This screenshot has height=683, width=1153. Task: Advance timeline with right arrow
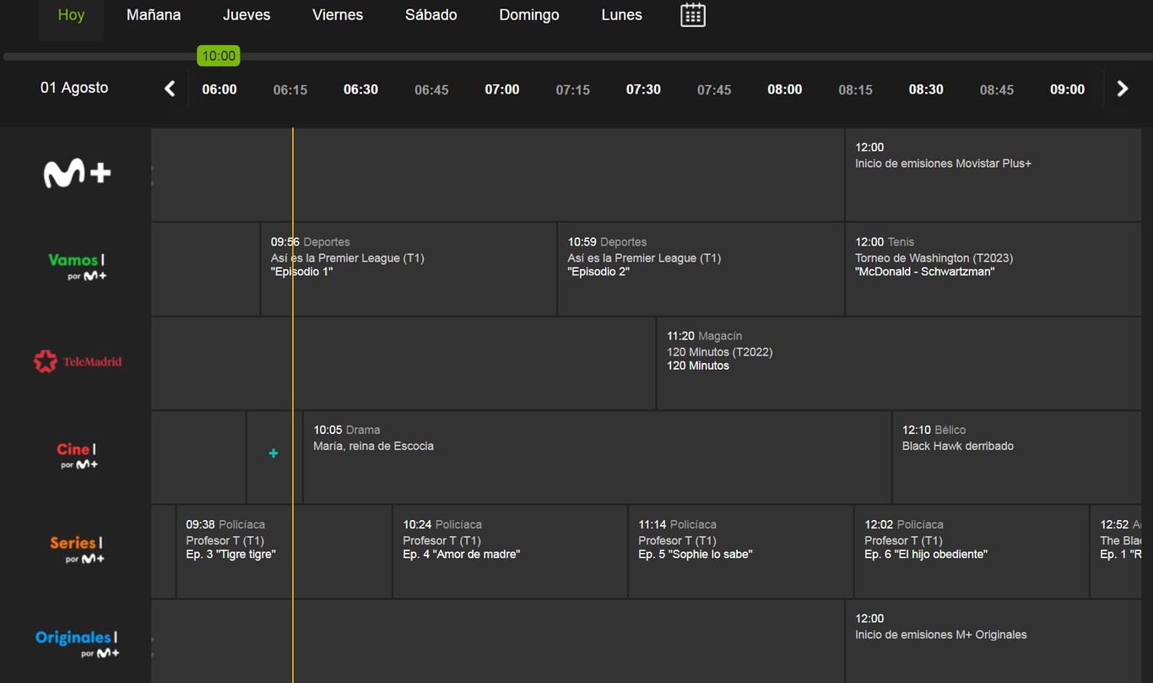(x=1123, y=89)
